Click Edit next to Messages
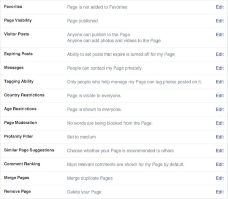Screen dimensions: 228x199 click(x=220, y=68)
